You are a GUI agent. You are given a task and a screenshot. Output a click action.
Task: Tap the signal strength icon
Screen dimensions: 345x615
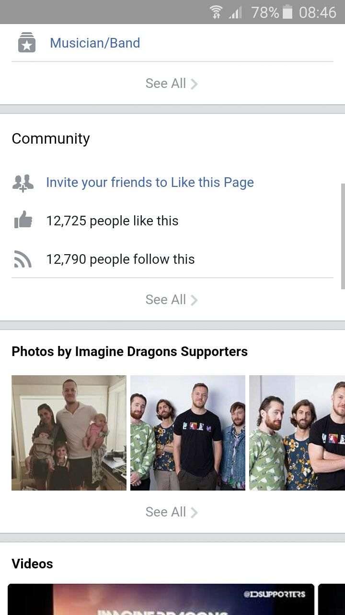[x=235, y=12]
